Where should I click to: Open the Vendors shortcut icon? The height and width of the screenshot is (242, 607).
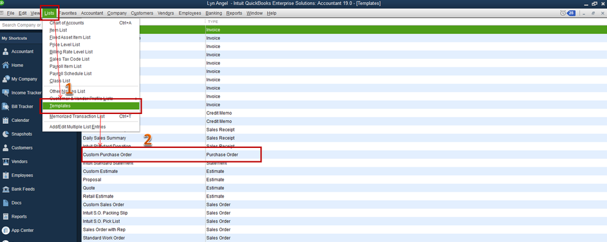[x=5, y=161]
